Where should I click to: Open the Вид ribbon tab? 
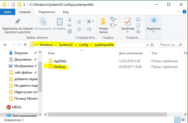(x=66, y=12)
